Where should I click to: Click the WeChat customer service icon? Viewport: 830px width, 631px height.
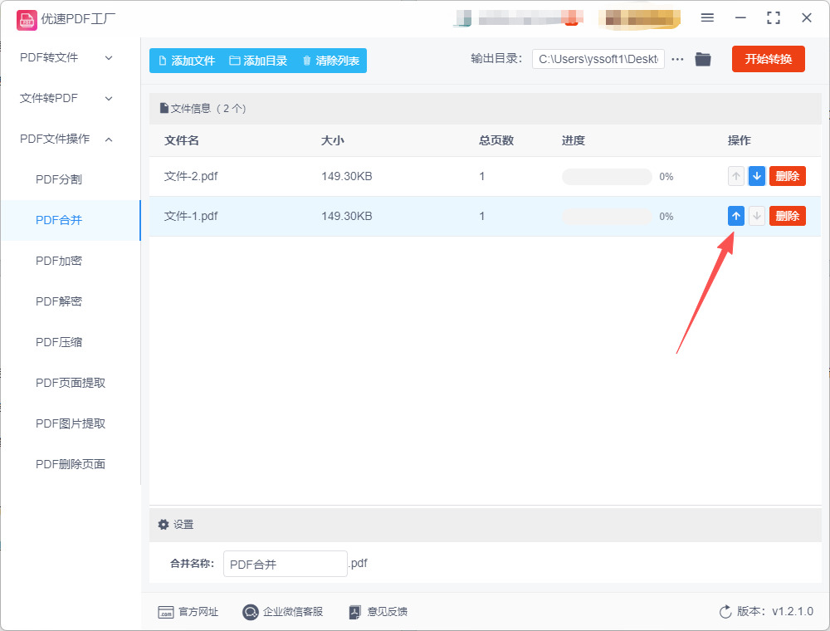click(x=250, y=613)
